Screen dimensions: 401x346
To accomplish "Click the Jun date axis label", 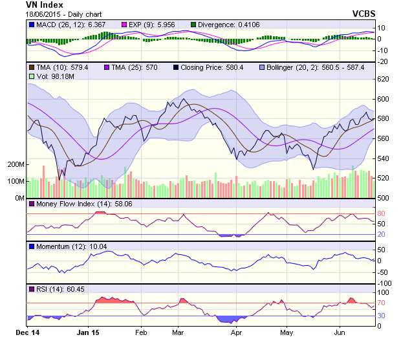I will (x=340, y=332).
